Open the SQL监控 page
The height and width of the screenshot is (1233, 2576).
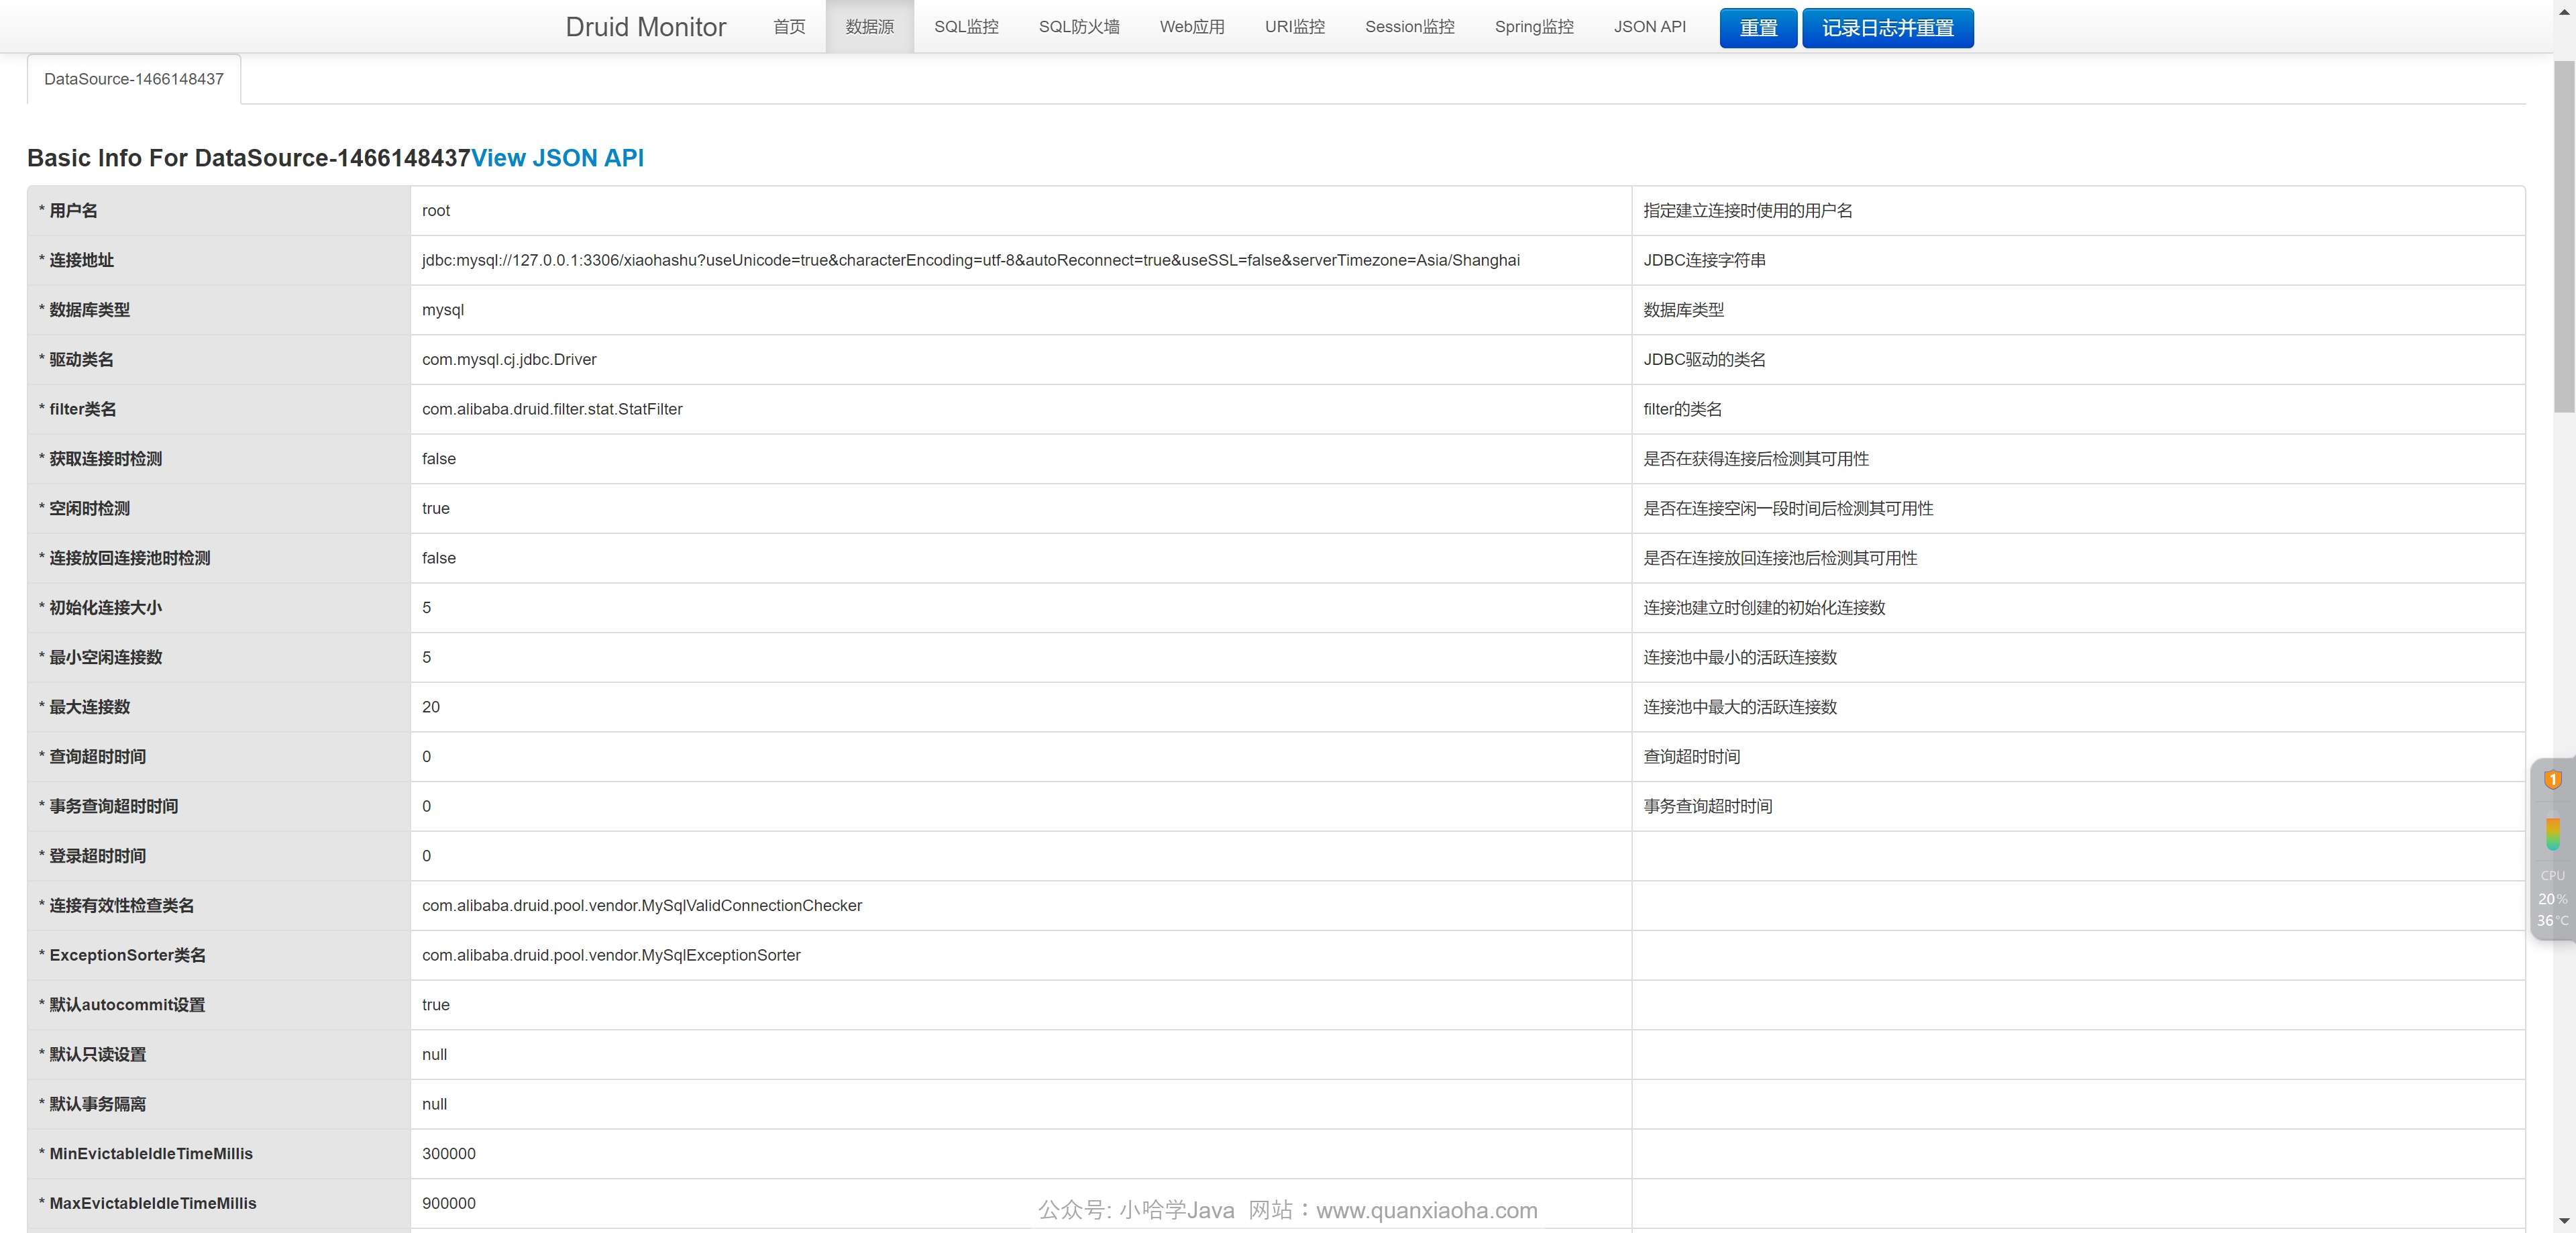click(x=966, y=27)
